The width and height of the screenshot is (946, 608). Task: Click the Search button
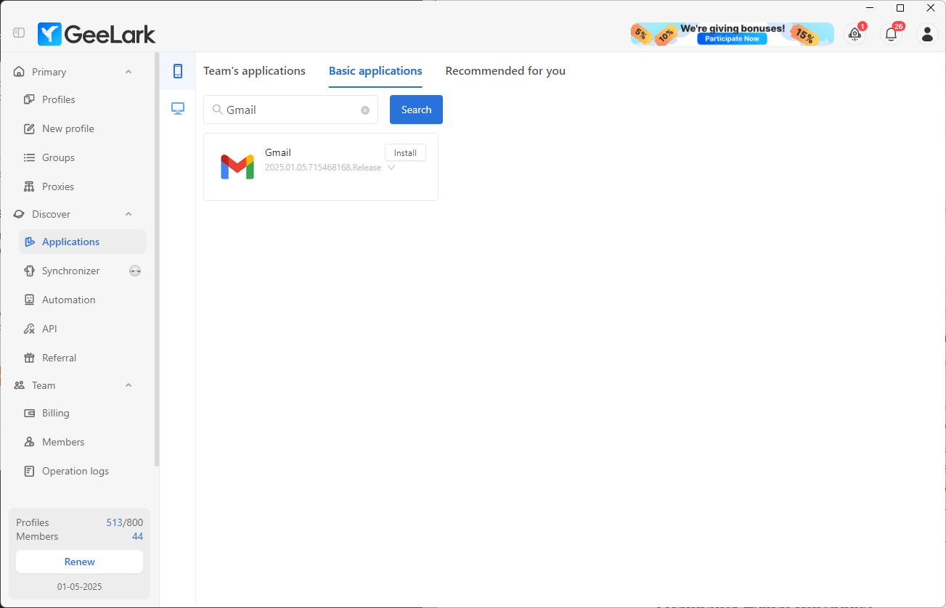pos(416,110)
